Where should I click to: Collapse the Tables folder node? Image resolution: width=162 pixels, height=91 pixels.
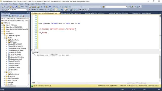point(4,38)
